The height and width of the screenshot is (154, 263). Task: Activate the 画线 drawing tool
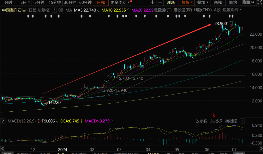point(218,3)
